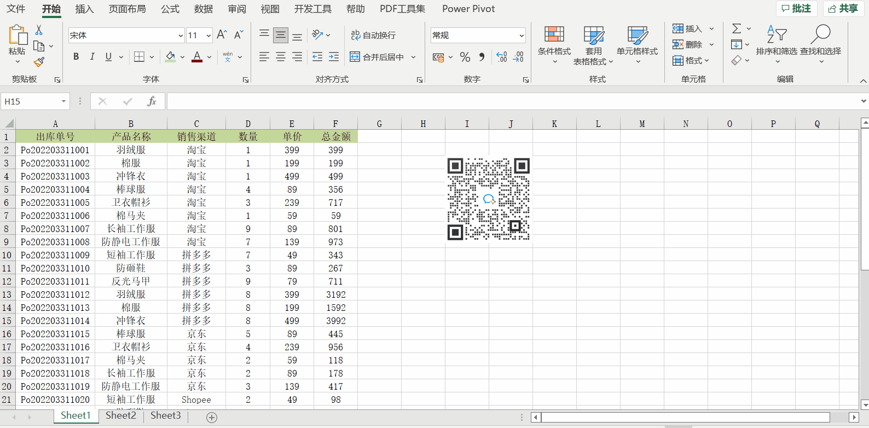Click the 批注 comments button
869x428 pixels.
[796, 8]
